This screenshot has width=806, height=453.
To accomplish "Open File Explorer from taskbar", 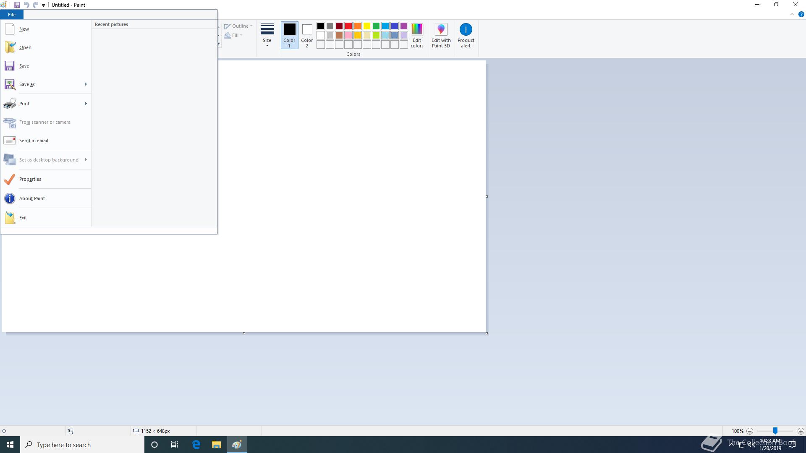I will point(216,445).
